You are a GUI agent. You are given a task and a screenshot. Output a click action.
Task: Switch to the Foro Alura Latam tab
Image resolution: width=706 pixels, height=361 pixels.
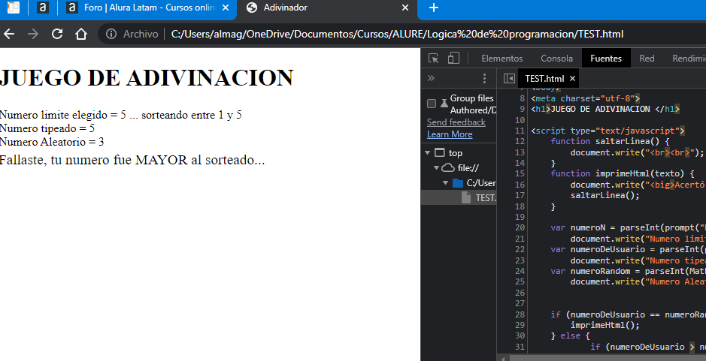pos(147,8)
